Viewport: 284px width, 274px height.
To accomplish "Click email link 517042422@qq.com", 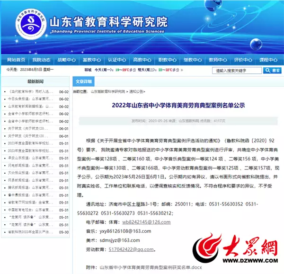I will click(131, 249).
